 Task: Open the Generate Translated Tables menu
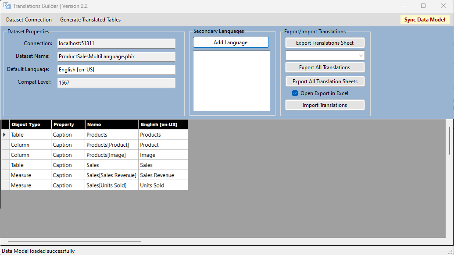pos(90,19)
